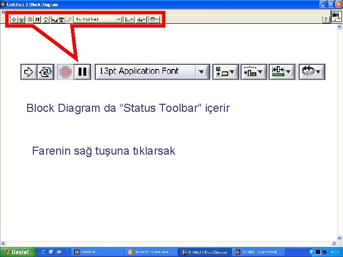Click the Step Over button
Screen dimensions: 343x257
[x=61, y=20]
